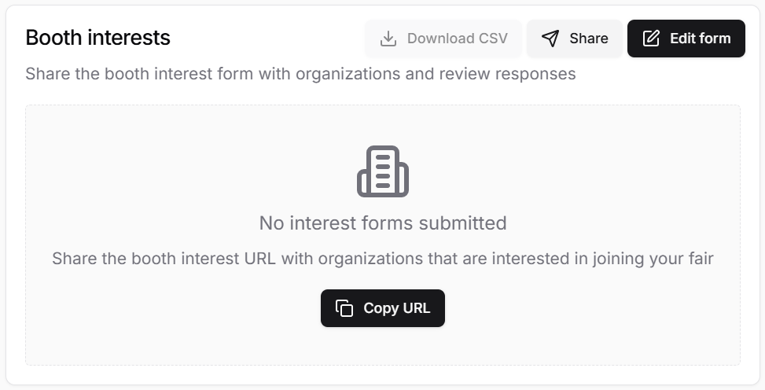Click the word 'fair' in the helper text
The image size is (765, 390).
(701, 259)
